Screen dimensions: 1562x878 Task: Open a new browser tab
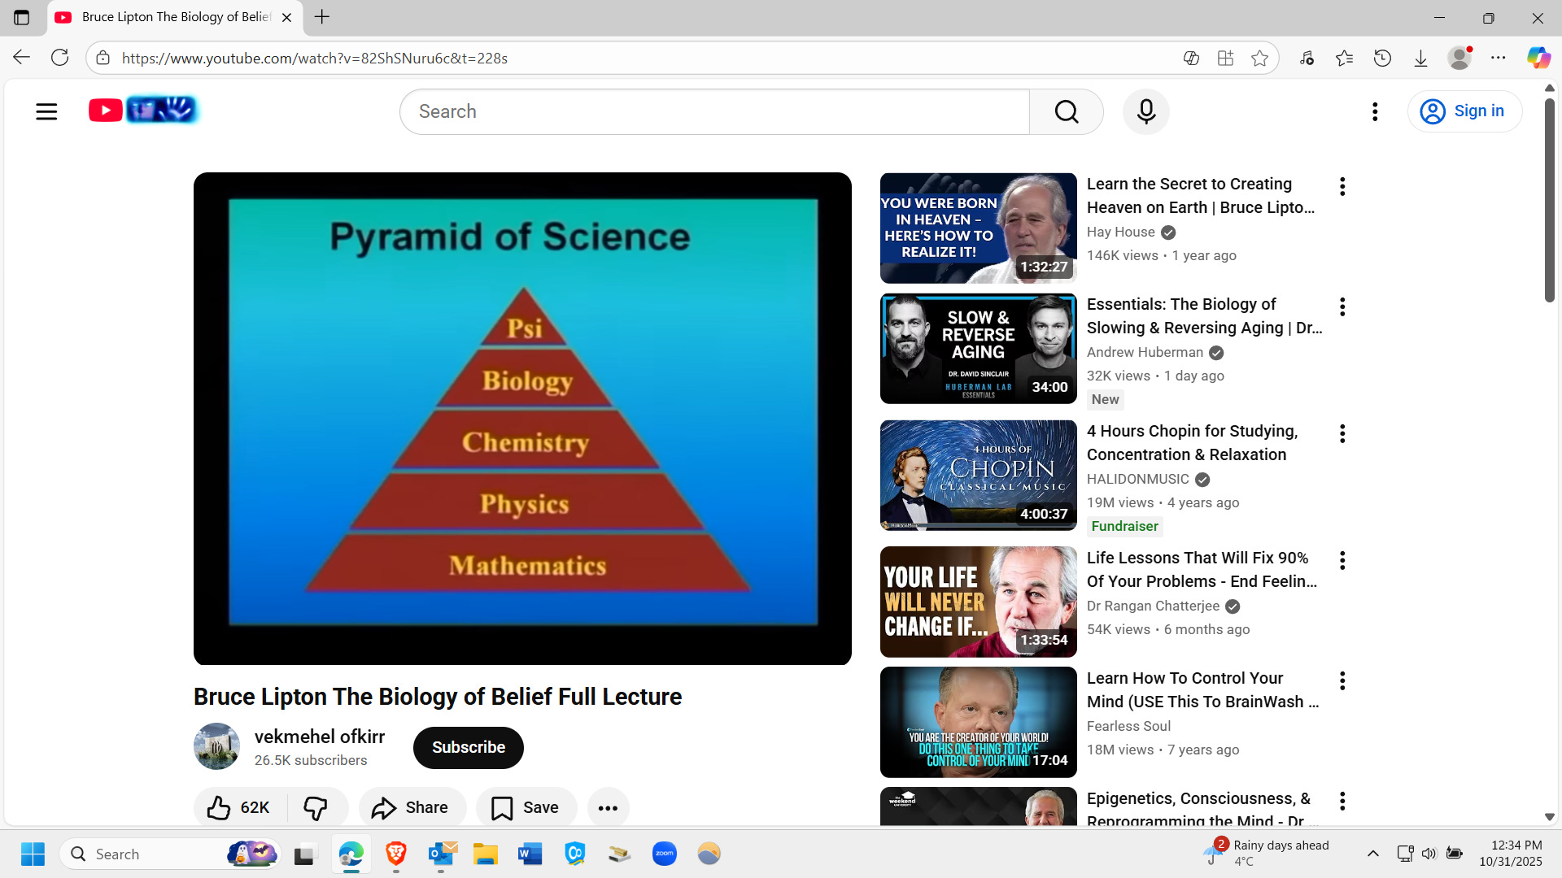click(x=322, y=17)
